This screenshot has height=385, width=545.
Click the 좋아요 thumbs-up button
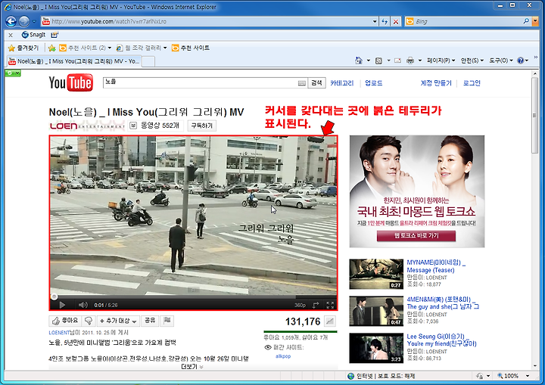65,321
